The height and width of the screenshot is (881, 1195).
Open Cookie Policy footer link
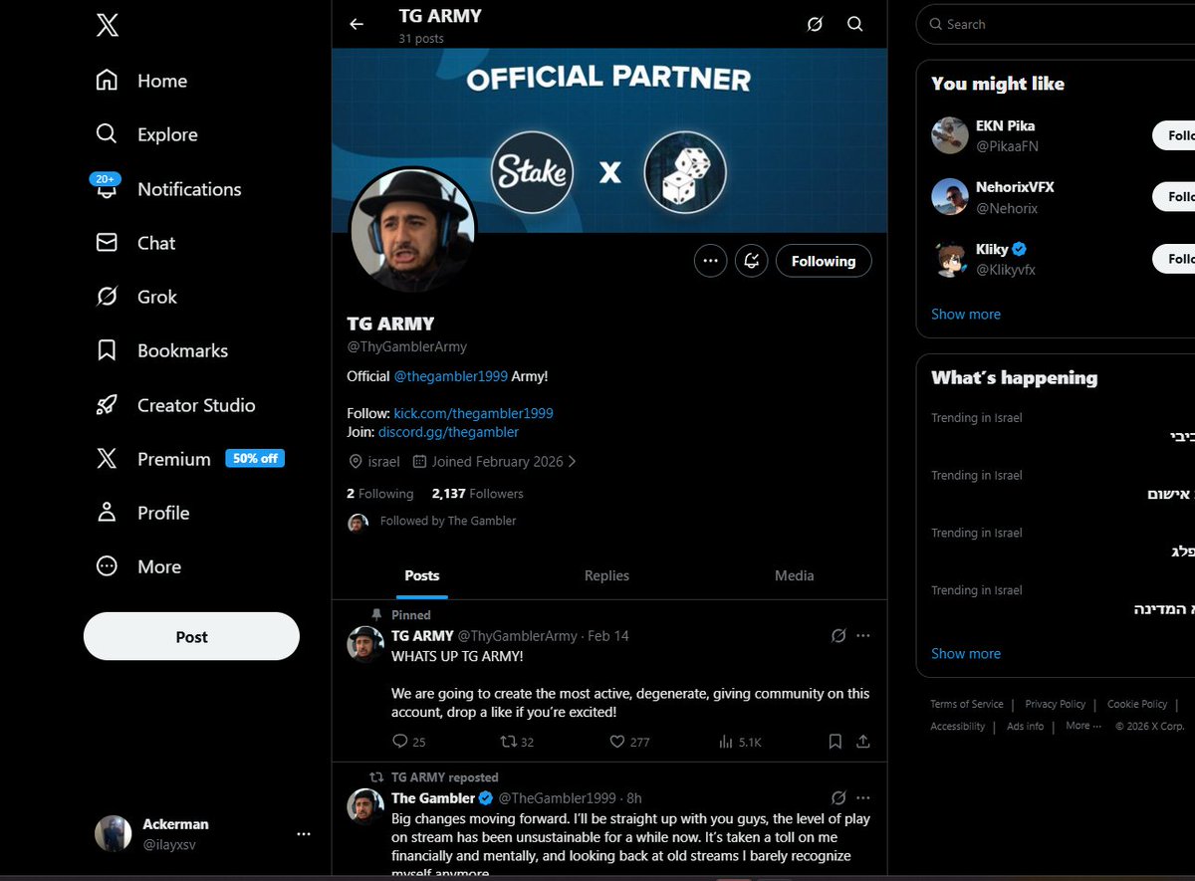tap(1137, 704)
